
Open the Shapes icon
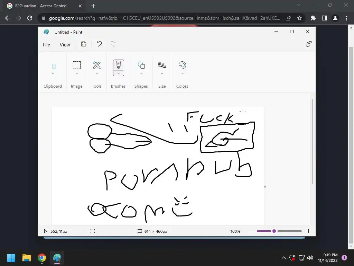pyautogui.click(x=141, y=65)
